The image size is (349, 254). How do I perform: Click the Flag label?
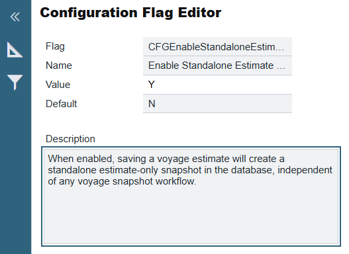click(x=55, y=47)
